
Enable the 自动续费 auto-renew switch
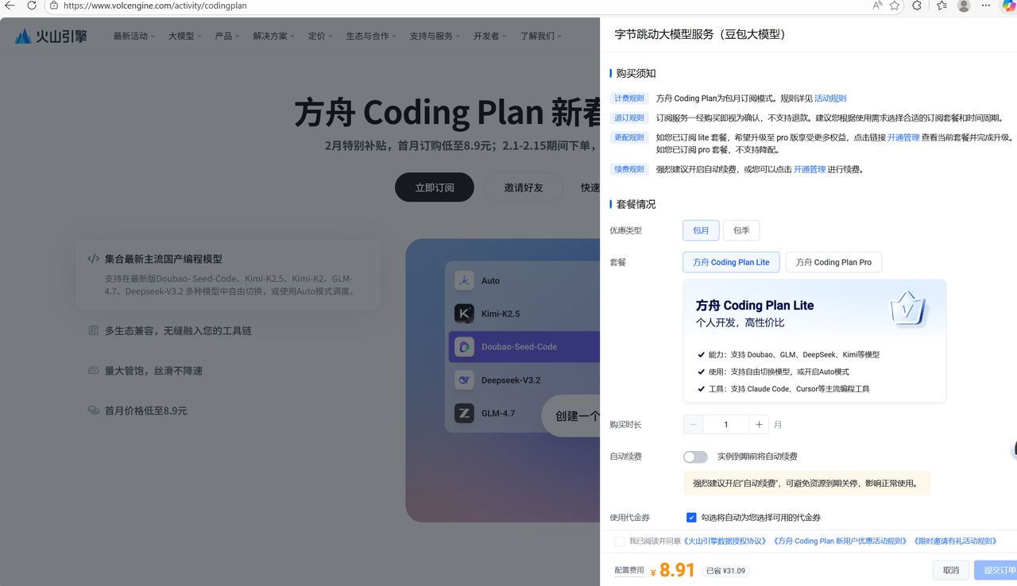coord(695,457)
